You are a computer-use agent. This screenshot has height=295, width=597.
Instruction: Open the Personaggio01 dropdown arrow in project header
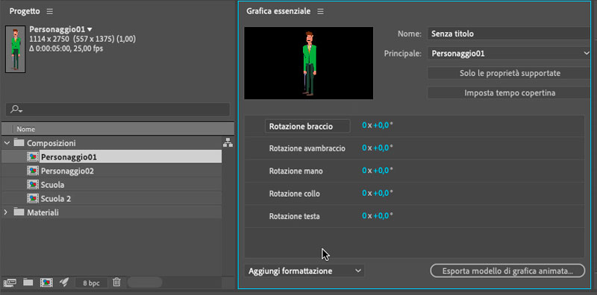click(90, 29)
